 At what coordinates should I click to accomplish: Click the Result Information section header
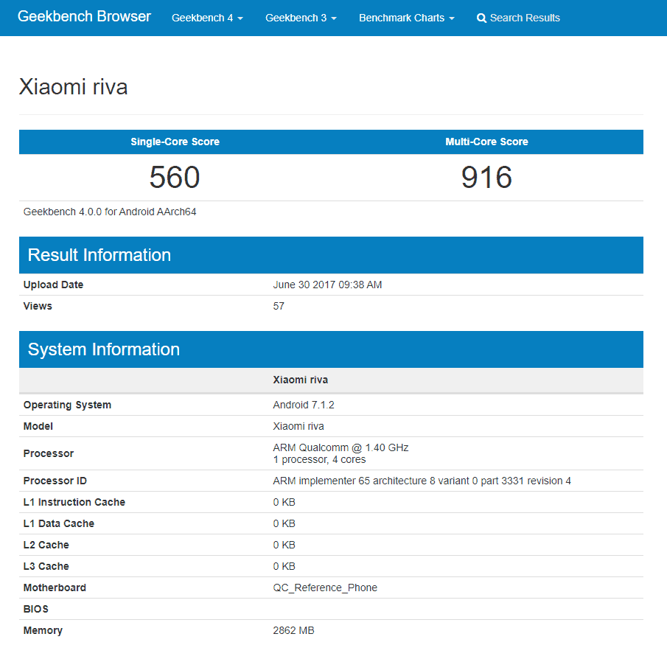point(331,255)
